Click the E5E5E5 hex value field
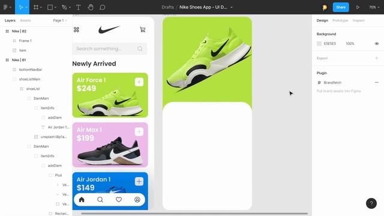The image size is (384, 216). tap(330, 44)
